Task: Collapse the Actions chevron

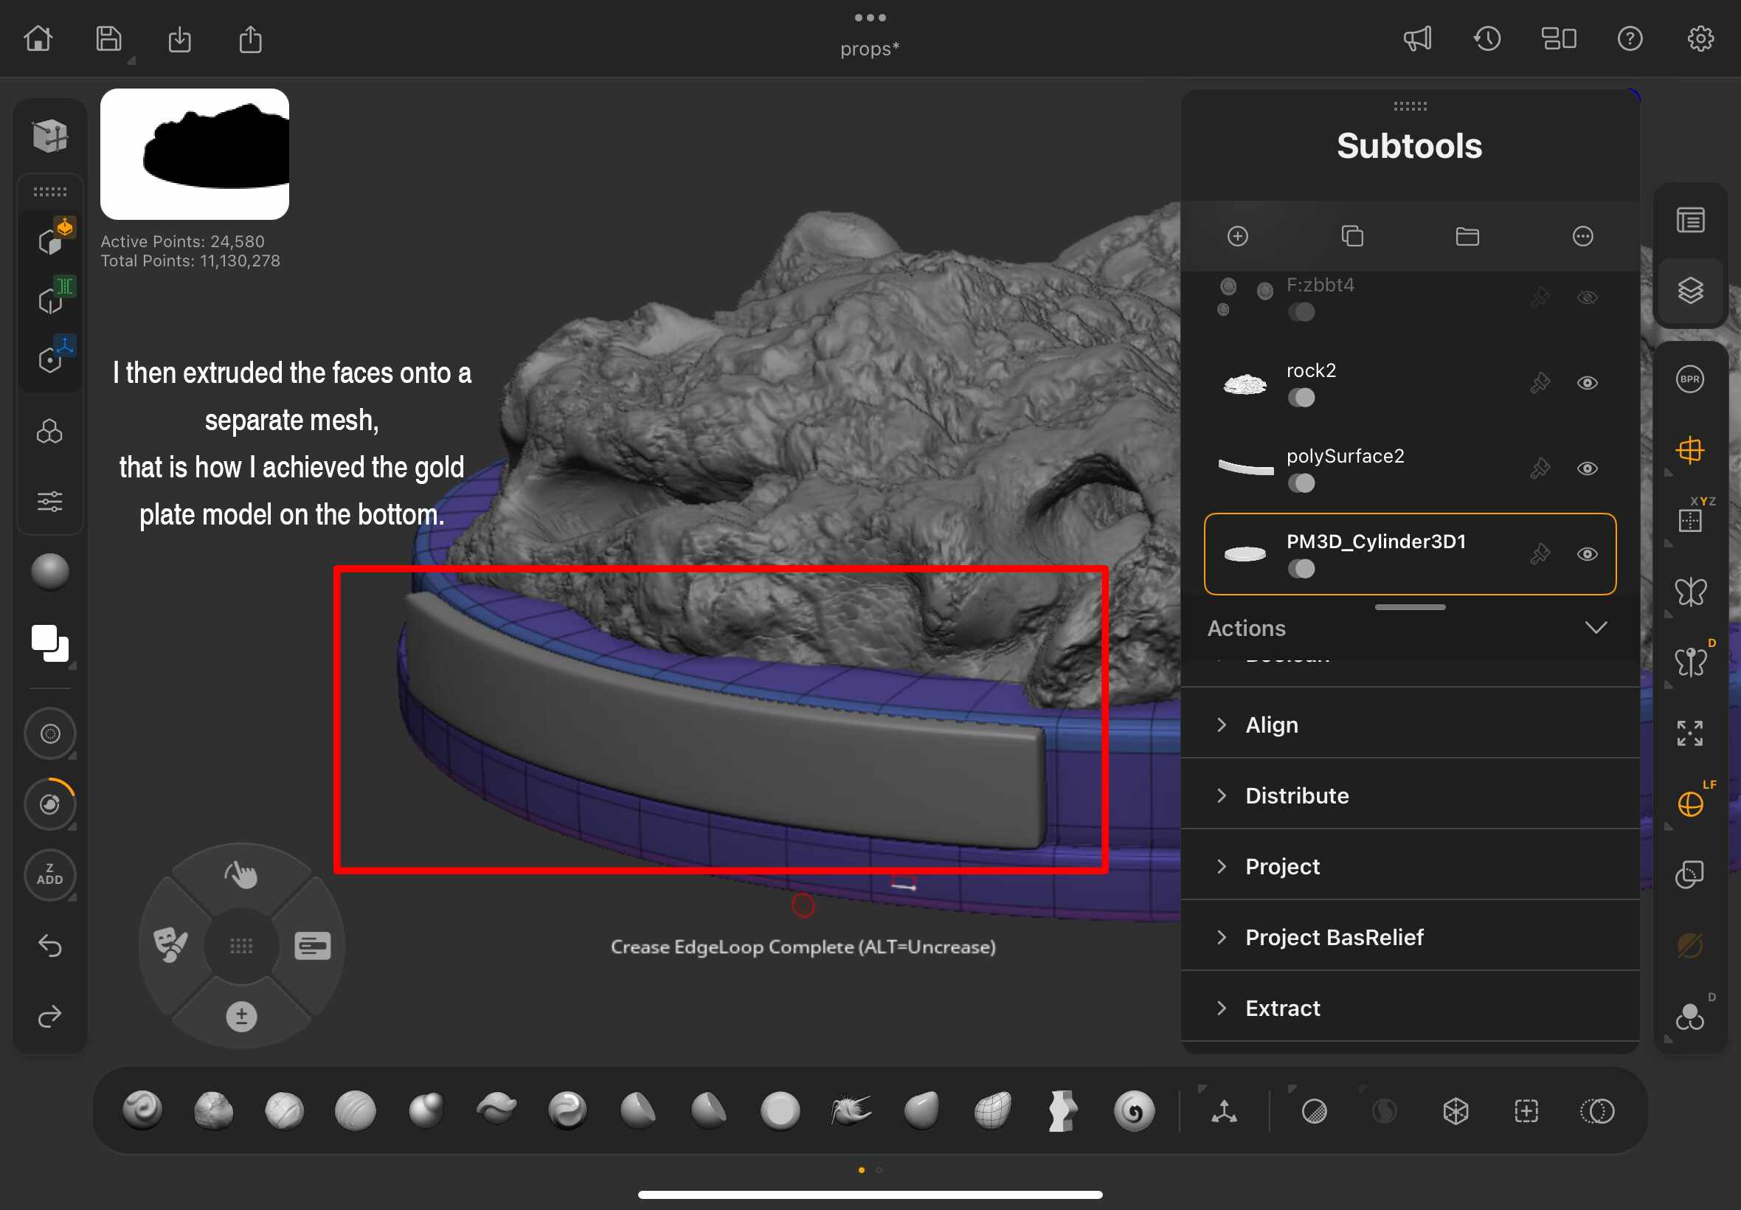Action: click(1596, 628)
